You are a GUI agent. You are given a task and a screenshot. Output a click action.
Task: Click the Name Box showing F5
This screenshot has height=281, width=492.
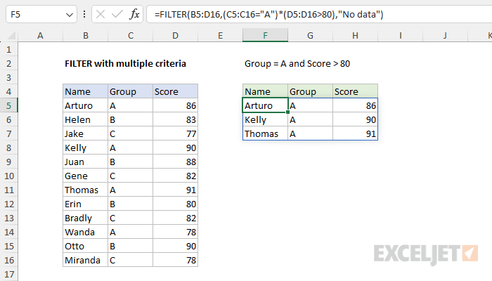41,14
